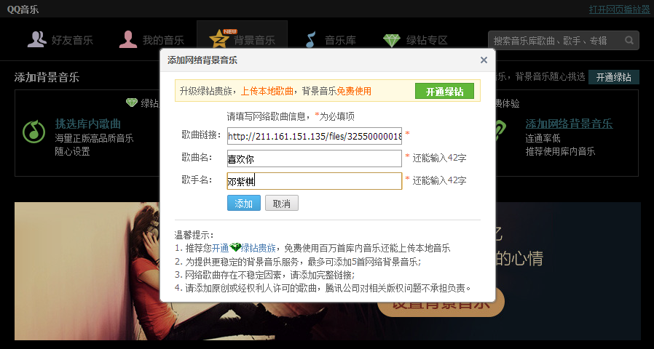This screenshot has width=654, height=349.
Task: Open the 音乐库 tab
Action: click(x=331, y=40)
